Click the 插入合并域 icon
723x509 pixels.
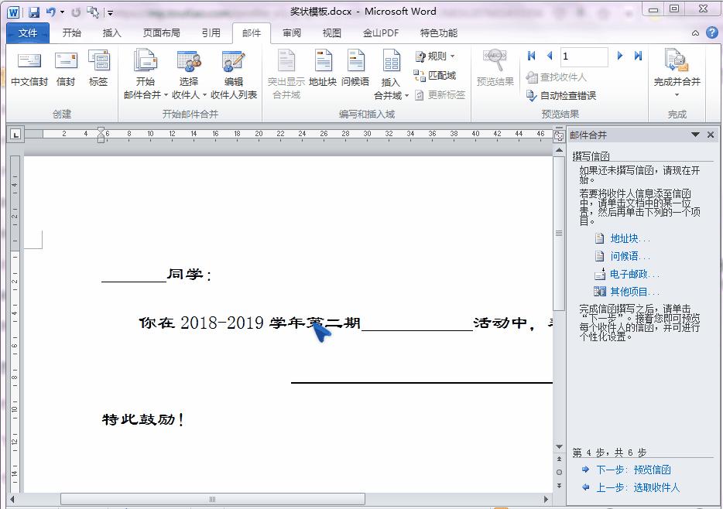point(390,70)
